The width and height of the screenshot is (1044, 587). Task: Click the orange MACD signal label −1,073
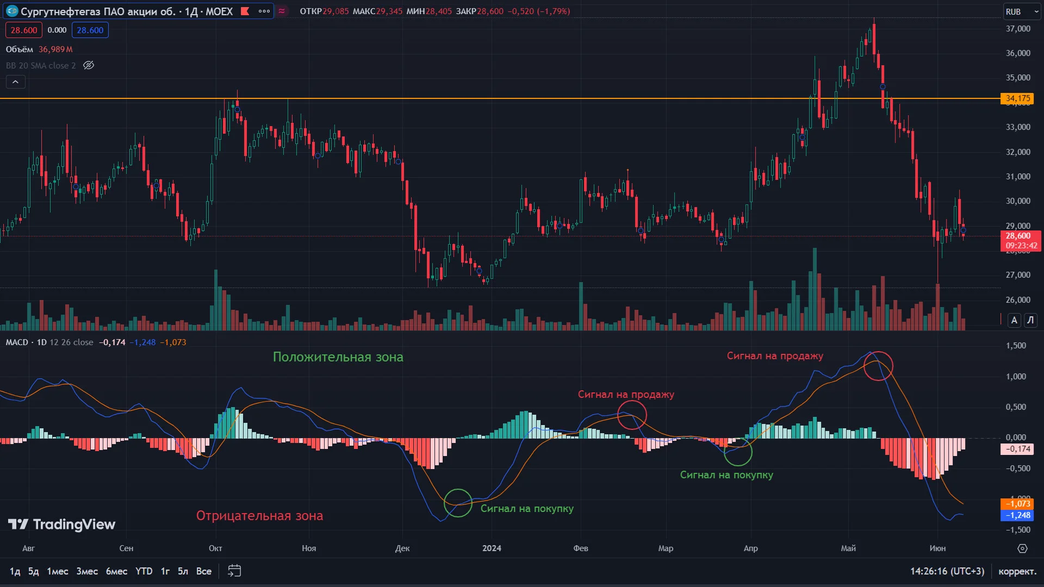click(1017, 504)
